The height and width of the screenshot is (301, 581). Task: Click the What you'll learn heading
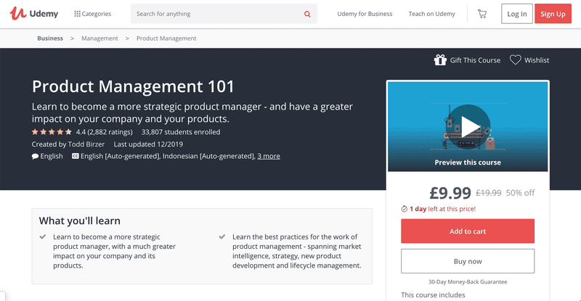click(80, 220)
